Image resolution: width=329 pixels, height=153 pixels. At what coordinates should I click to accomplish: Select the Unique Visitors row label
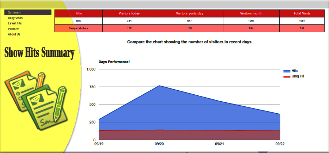point(79,28)
